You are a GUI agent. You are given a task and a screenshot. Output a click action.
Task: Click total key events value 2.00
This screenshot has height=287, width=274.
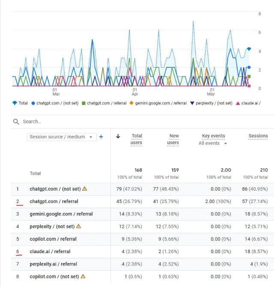[x=226, y=170]
